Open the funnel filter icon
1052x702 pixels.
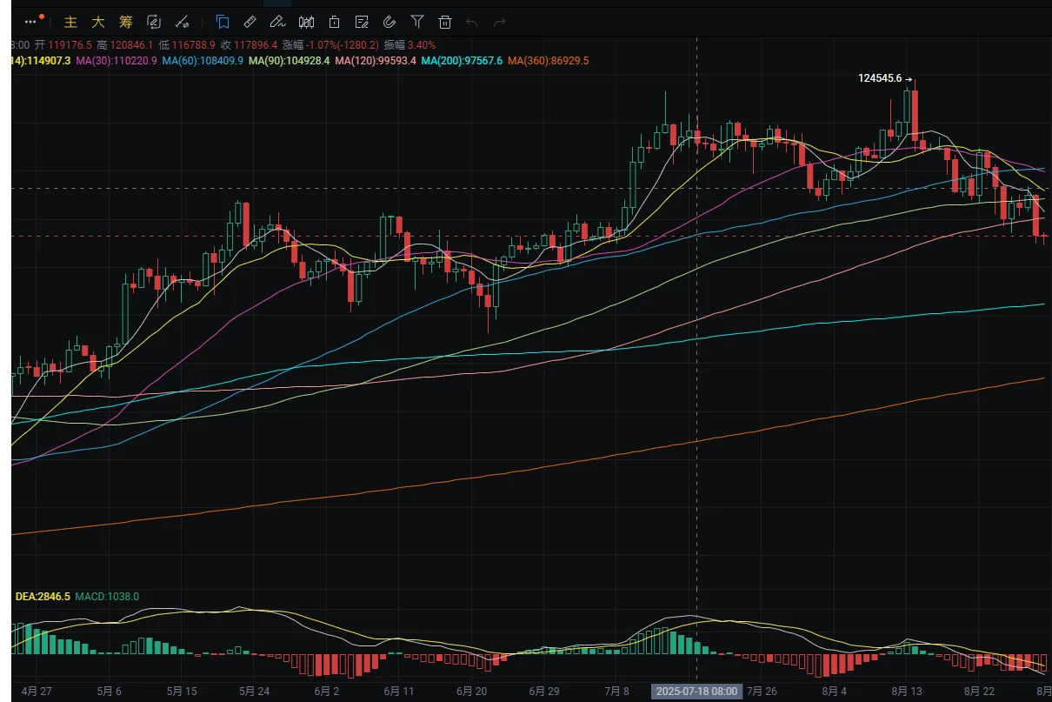click(417, 22)
